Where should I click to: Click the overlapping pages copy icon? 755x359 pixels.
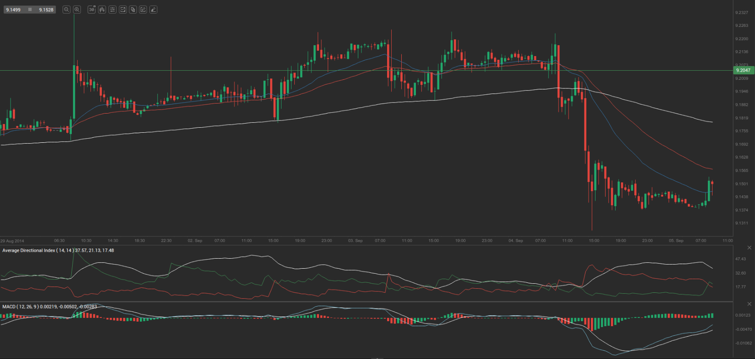point(133,10)
